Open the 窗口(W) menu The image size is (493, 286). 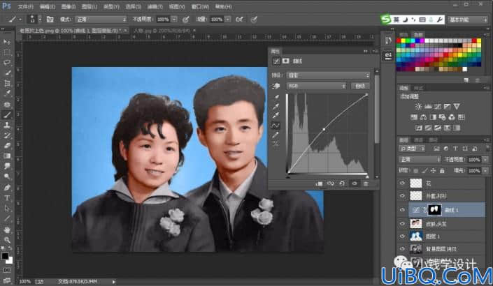coord(200,6)
